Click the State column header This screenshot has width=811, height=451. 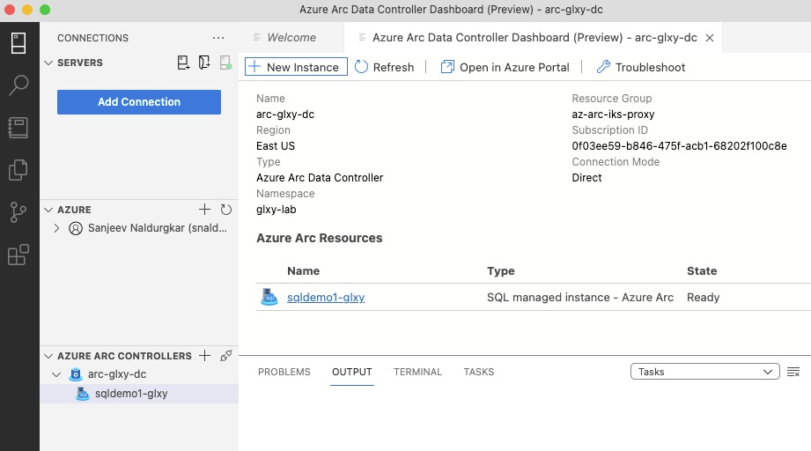pos(701,271)
